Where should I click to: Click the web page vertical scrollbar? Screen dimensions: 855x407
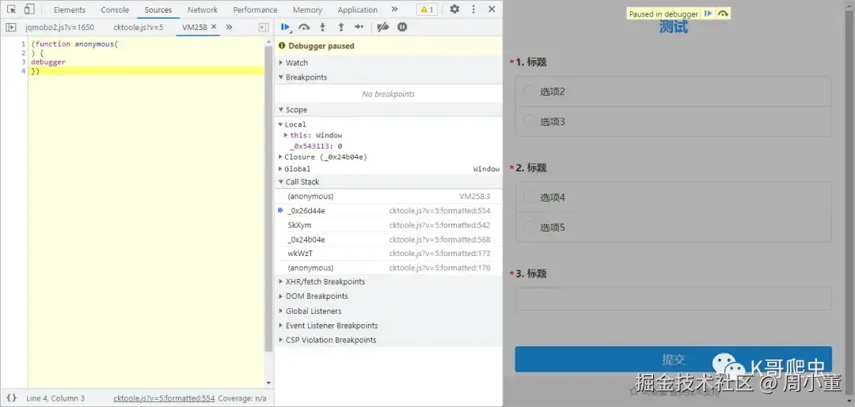850,204
